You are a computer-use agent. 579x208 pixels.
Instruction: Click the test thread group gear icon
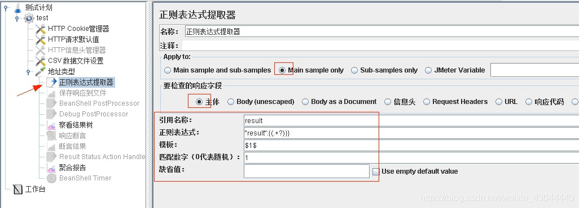pyautogui.click(x=29, y=18)
